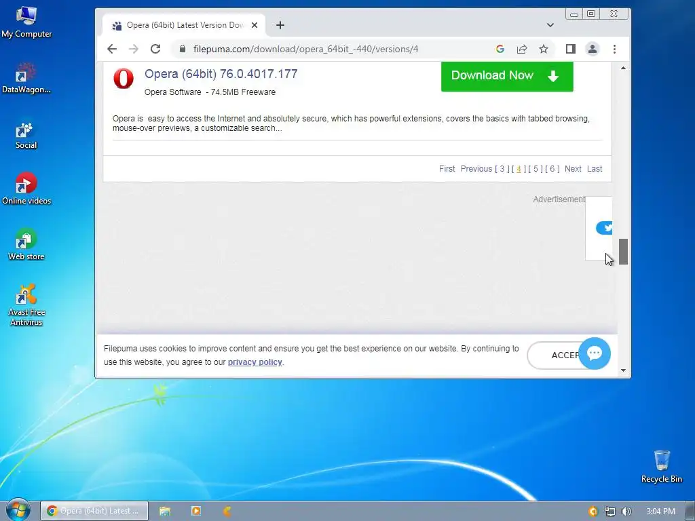Click the Twitter share button

[605, 228]
